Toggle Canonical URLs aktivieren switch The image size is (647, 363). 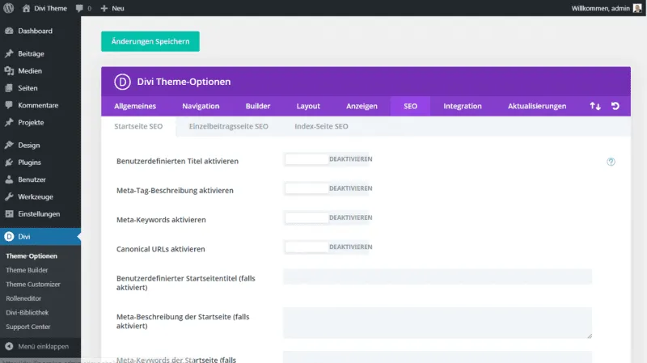(x=328, y=247)
